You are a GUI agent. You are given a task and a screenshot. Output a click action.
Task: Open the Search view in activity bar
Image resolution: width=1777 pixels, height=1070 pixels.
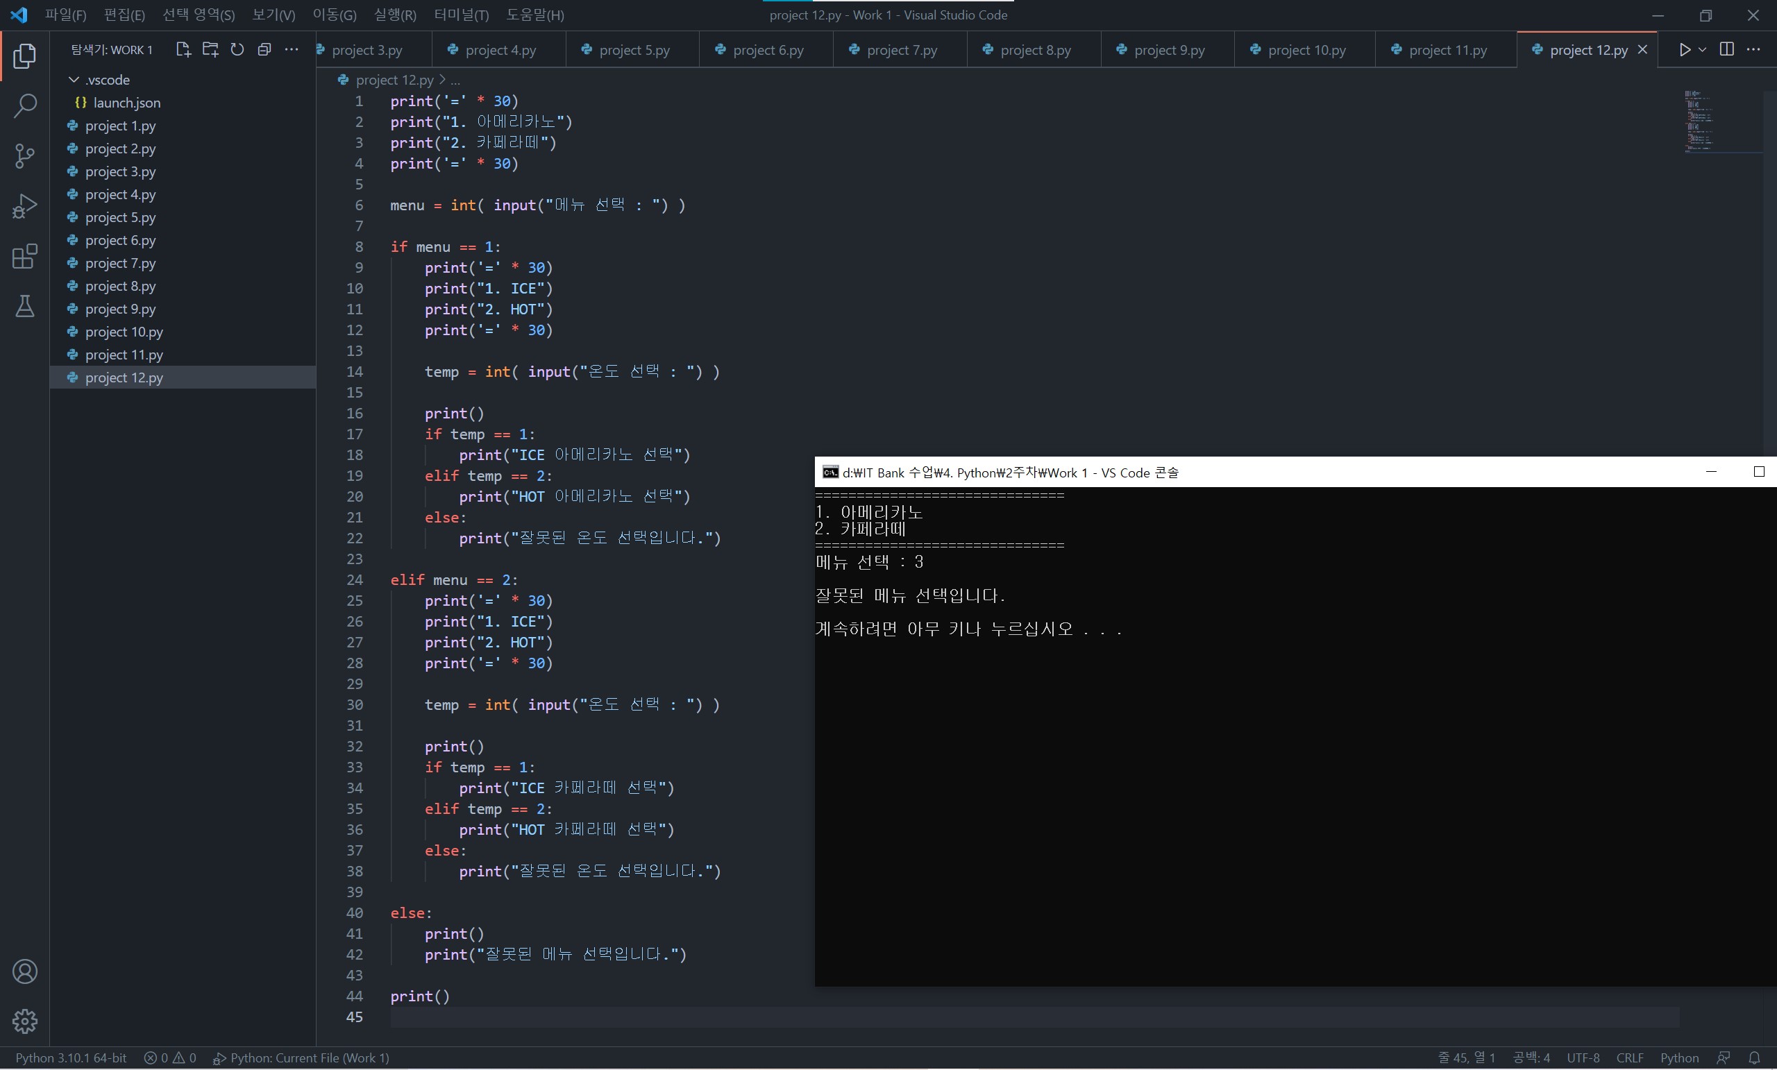point(24,106)
